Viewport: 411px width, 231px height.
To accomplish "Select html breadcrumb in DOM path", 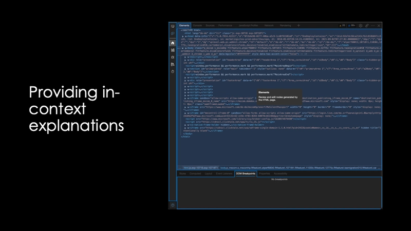I will [200, 168].
